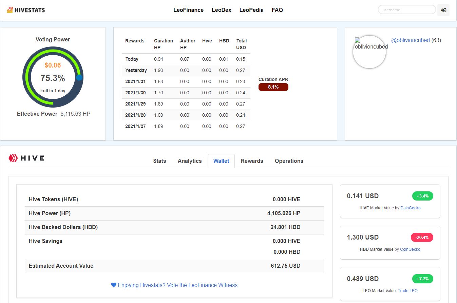This screenshot has height=303, width=457.
Task: Open the LeoPedia nav link
Action: (251, 10)
